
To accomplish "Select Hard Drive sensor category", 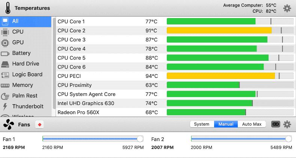I will (26, 64).
